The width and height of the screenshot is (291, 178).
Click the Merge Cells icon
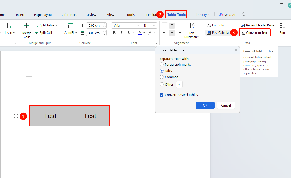[26, 26]
